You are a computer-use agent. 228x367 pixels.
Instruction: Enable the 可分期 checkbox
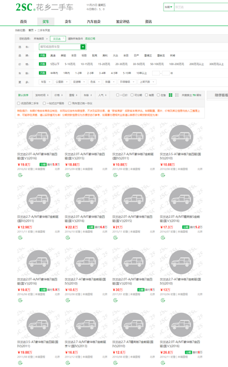132,95
